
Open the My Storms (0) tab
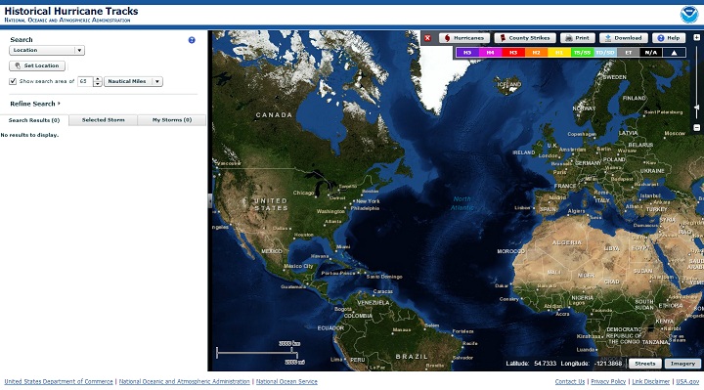coord(172,120)
